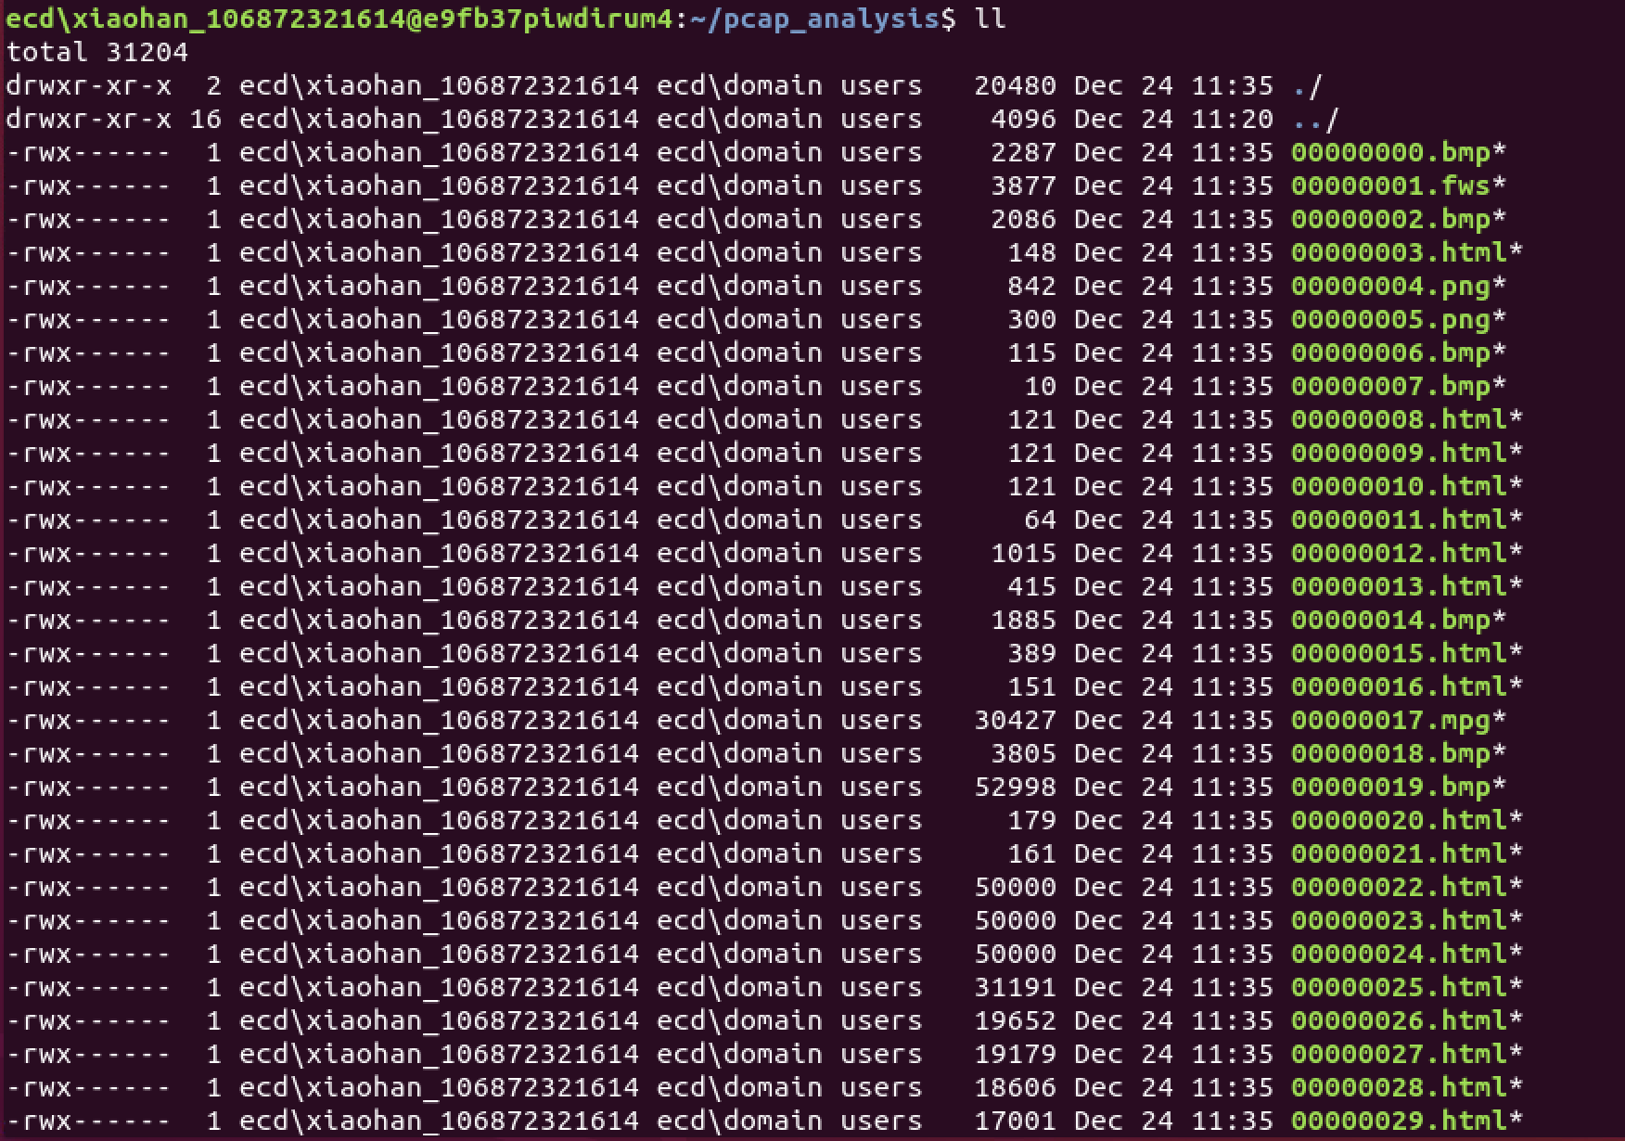Click size value 3877 of fws file

(1023, 186)
